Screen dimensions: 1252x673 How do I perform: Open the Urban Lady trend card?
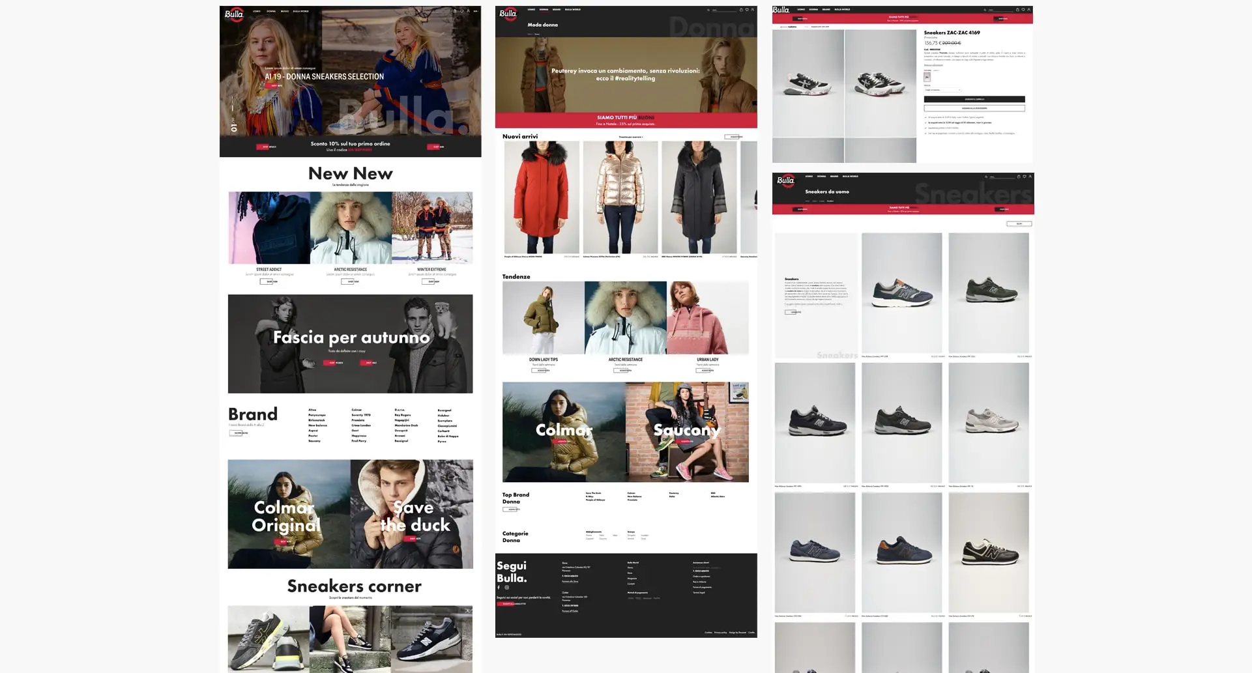pos(708,318)
